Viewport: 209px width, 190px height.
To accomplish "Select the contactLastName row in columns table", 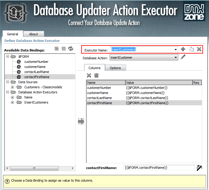I will [x=144, y=98].
